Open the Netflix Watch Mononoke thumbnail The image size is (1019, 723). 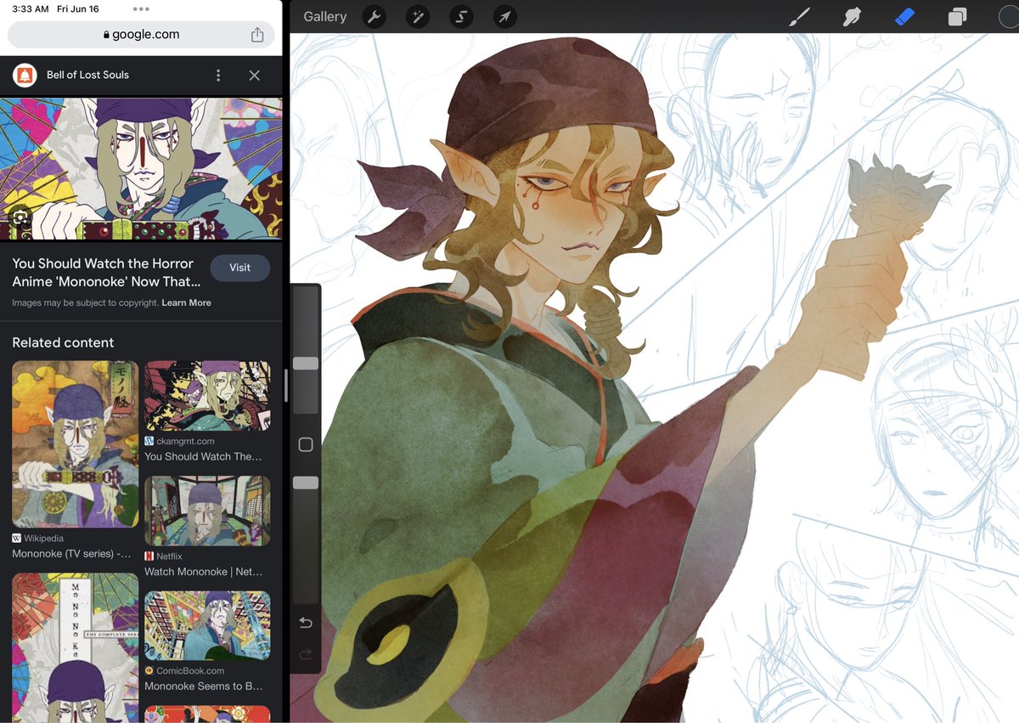207,511
